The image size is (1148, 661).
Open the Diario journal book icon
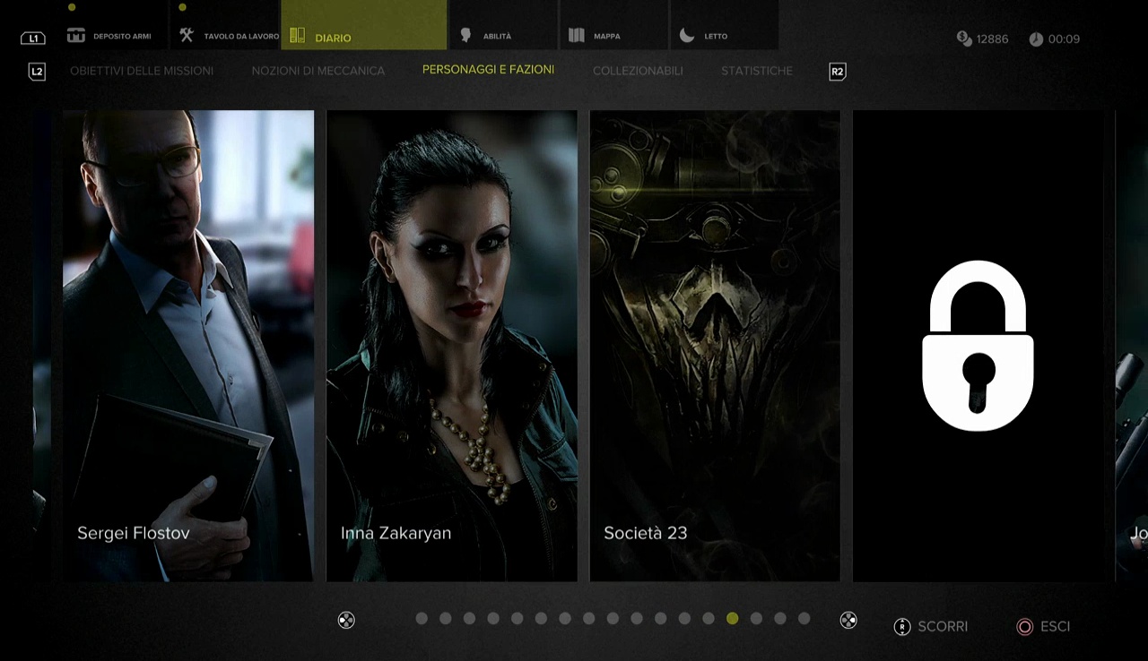(x=298, y=36)
